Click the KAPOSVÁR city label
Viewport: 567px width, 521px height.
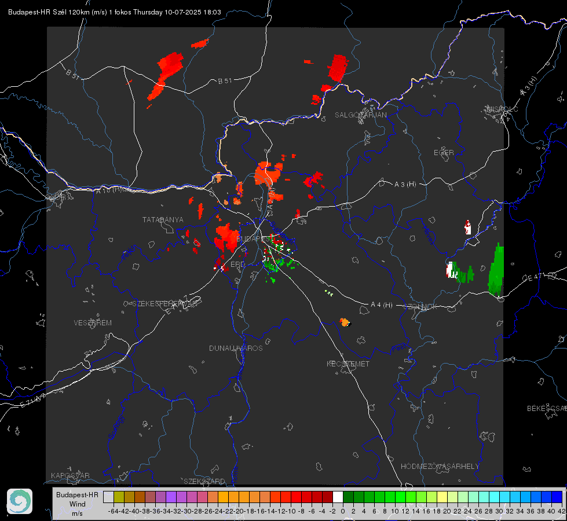70,475
